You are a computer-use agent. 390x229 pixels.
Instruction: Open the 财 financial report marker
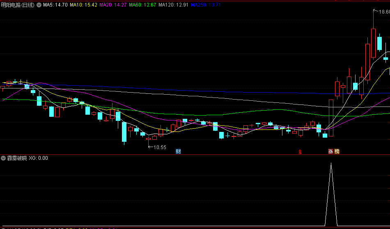[x=178, y=151]
